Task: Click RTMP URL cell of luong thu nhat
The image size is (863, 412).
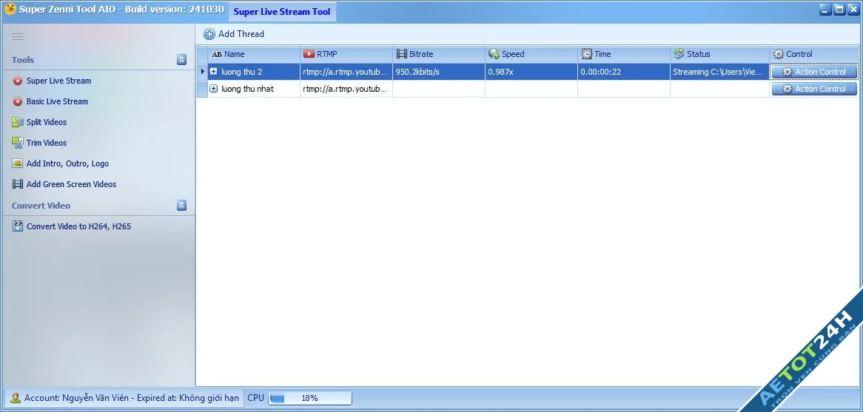Action: (346, 89)
